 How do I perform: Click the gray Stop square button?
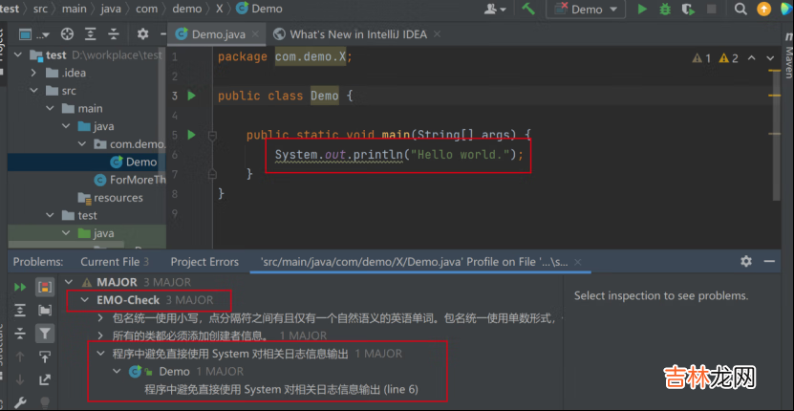[x=712, y=9]
